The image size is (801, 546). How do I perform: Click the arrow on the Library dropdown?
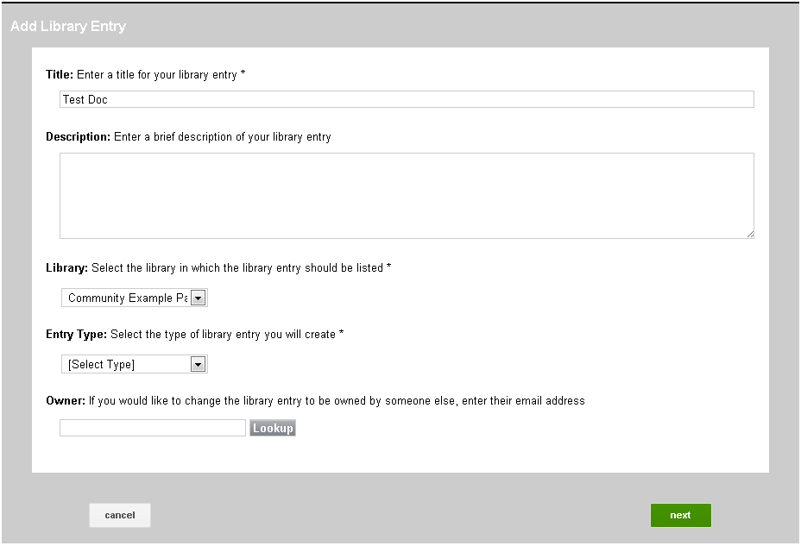click(x=198, y=298)
